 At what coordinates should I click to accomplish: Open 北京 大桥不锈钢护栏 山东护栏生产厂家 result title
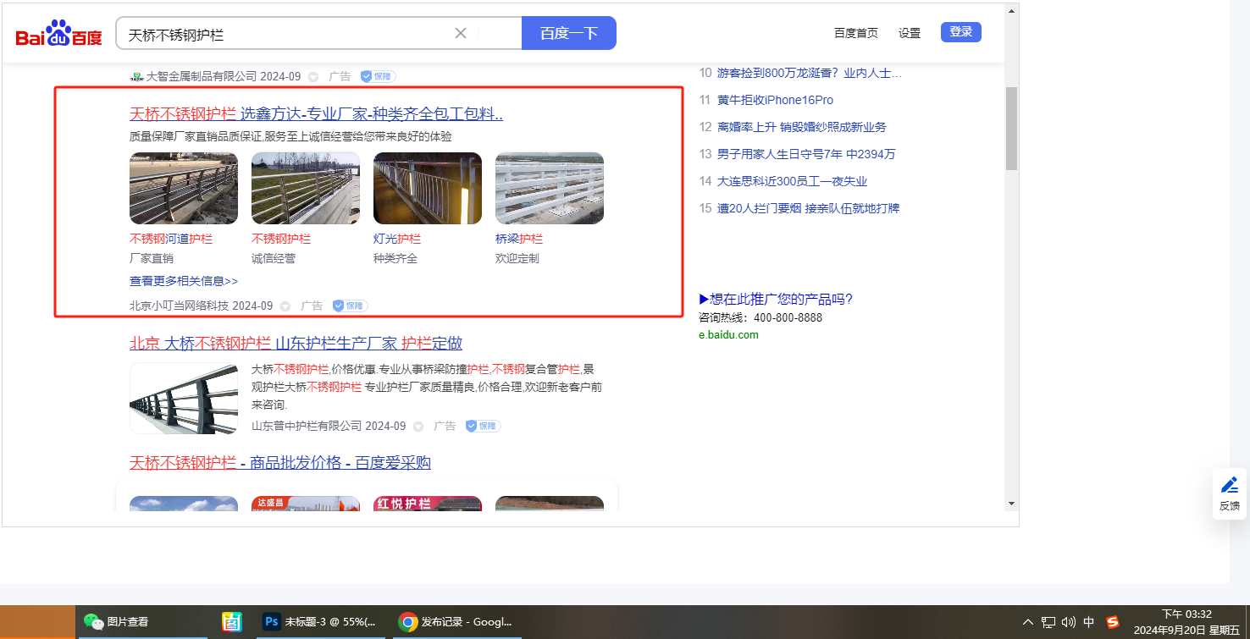[296, 344]
